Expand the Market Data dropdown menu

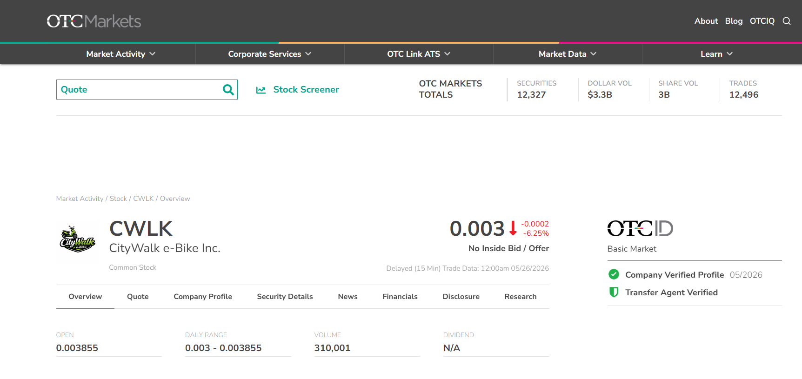[568, 54]
